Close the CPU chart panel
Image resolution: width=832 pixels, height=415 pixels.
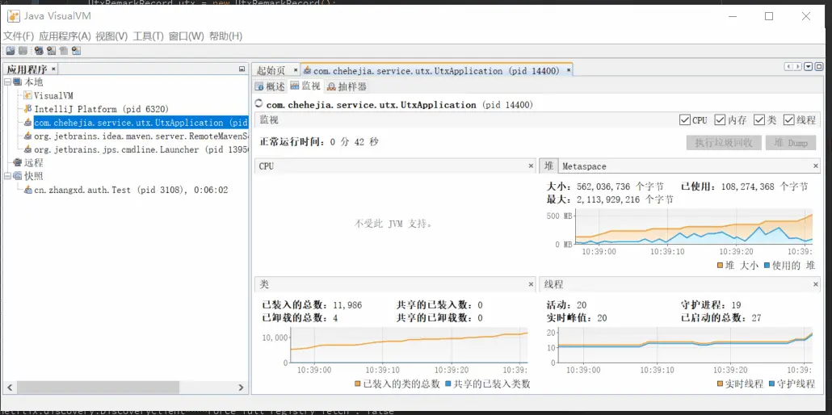tap(531, 166)
